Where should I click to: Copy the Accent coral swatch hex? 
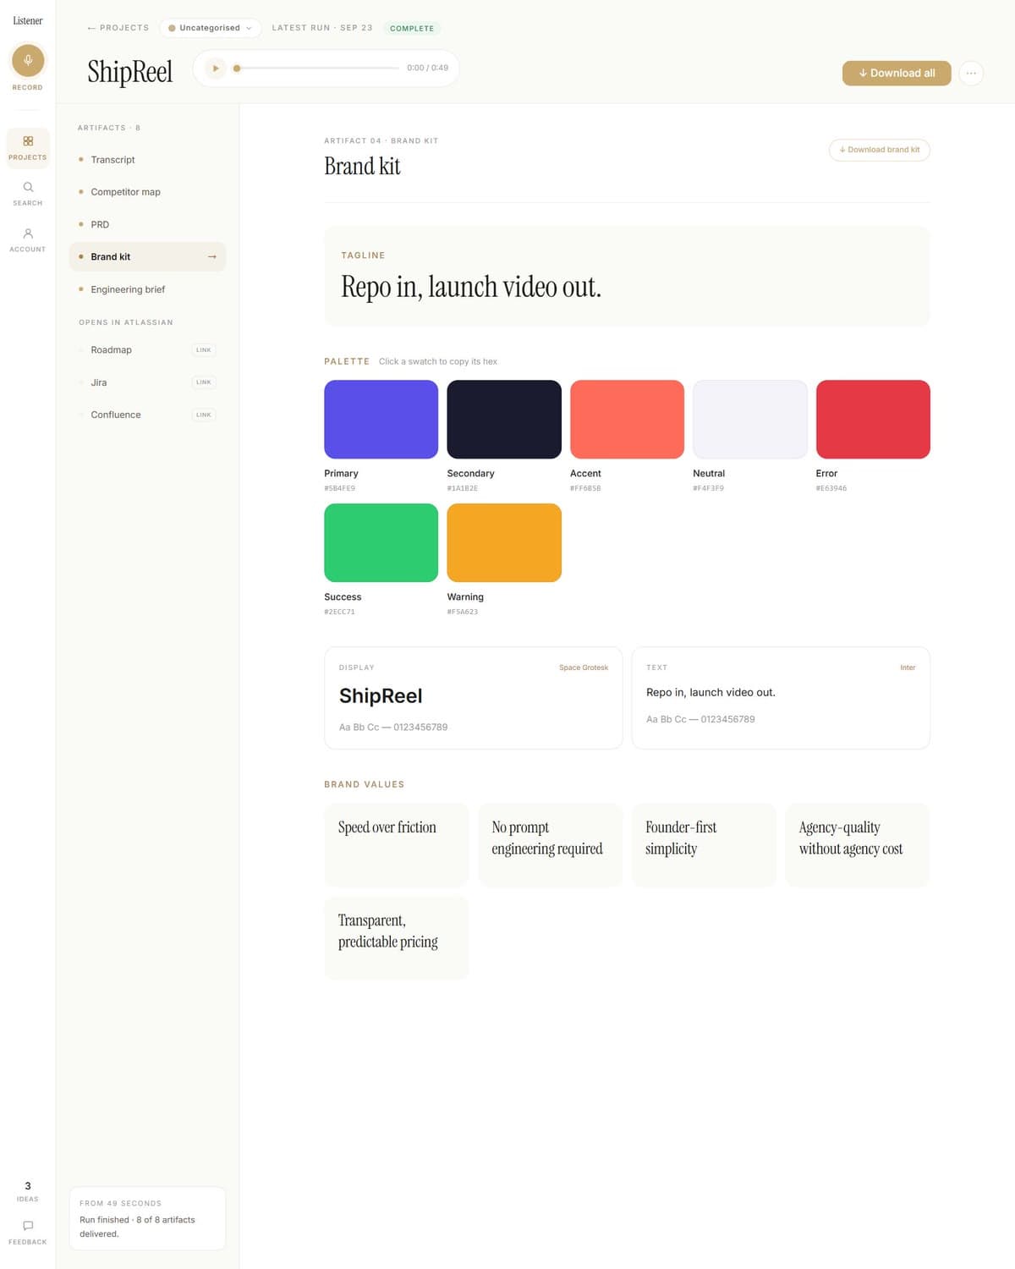(x=627, y=420)
